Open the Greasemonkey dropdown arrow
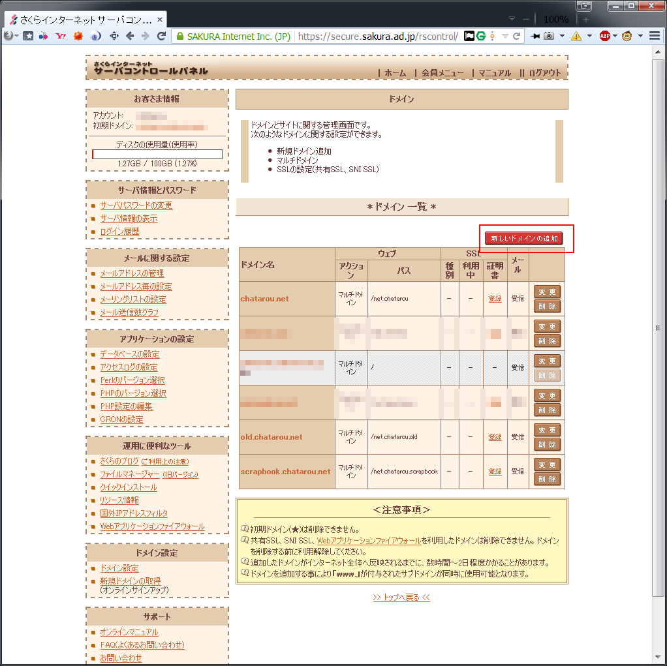This screenshot has width=667, height=666. 640,36
